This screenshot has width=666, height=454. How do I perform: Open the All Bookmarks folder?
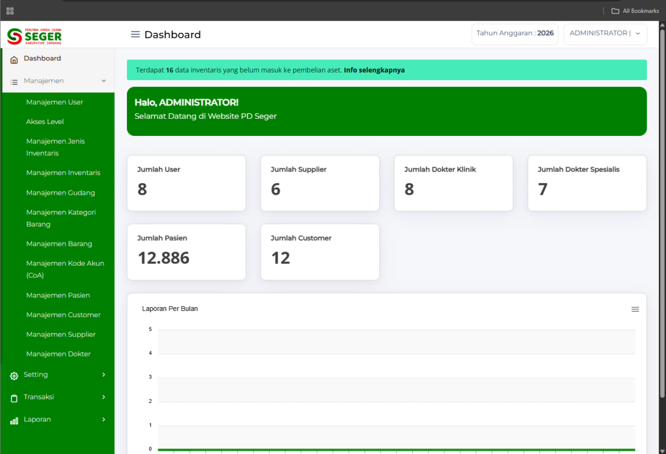click(x=635, y=11)
